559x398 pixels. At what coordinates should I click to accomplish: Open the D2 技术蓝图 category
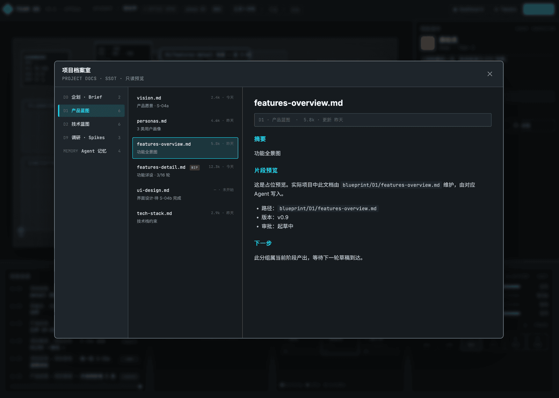(x=91, y=124)
